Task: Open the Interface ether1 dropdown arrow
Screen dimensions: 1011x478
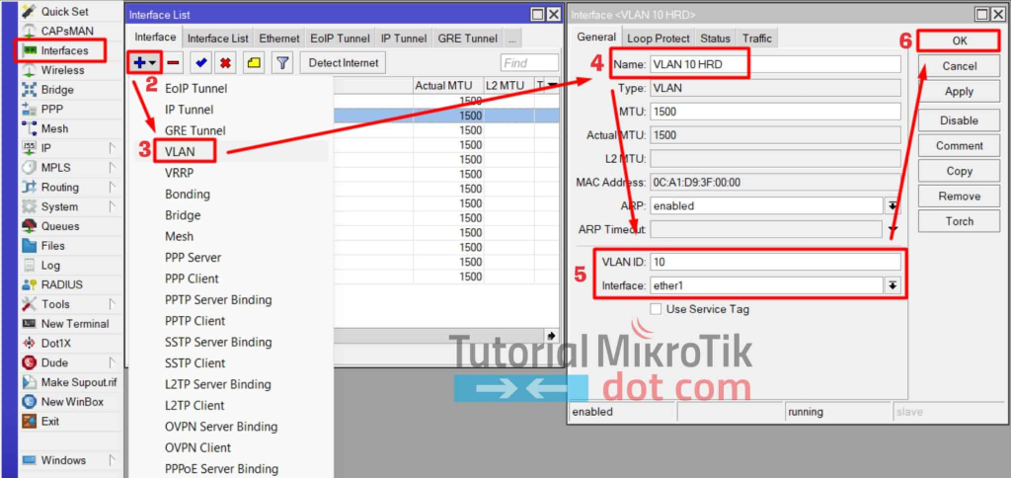Action: pos(893,285)
